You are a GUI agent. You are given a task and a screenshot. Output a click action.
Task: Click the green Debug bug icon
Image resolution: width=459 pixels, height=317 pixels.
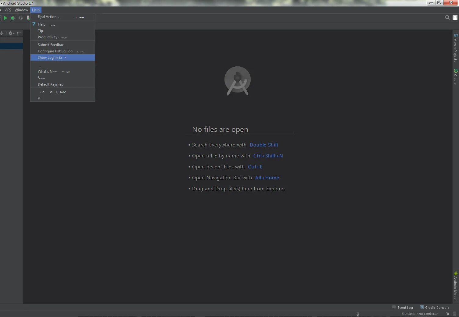13,18
